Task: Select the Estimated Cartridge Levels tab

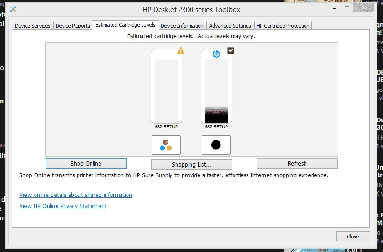Action: (x=125, y=25)
